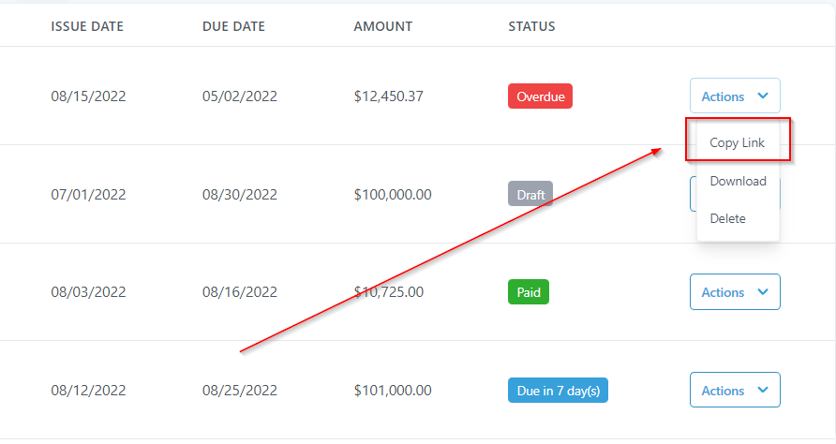Click the 08/15/2022 issue date cell

click(x=88, y=96)
